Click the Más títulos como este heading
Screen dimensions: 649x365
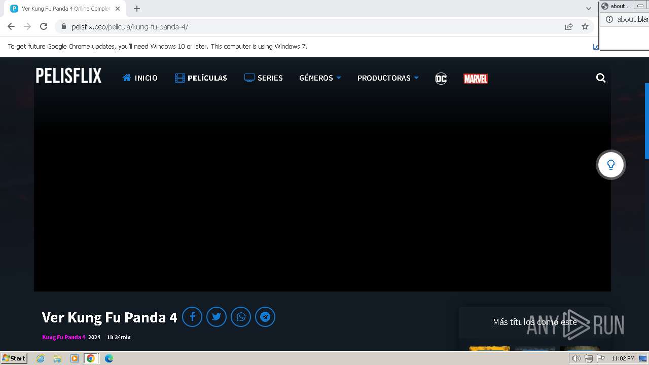(x=535, y=322)
